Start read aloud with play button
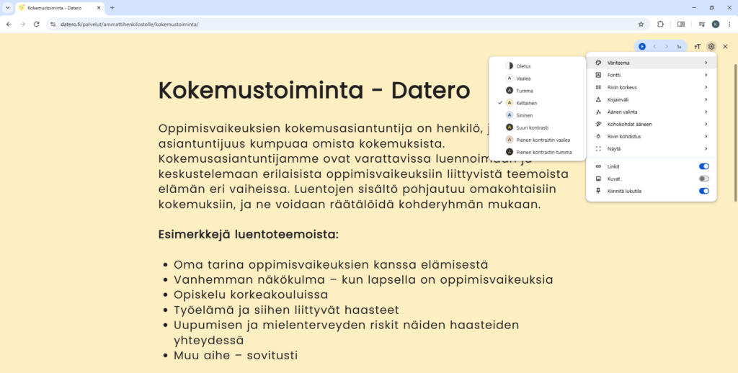Image resolution: width=738 pixels, height=373 pixels. coord(642,47)
